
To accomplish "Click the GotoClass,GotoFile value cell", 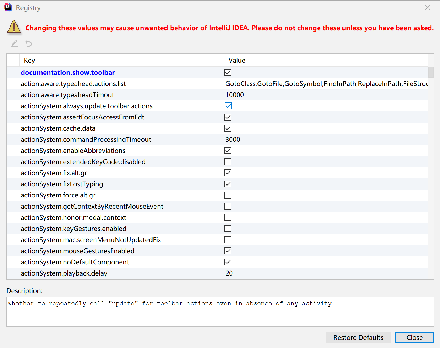I will tap(327, 84).
